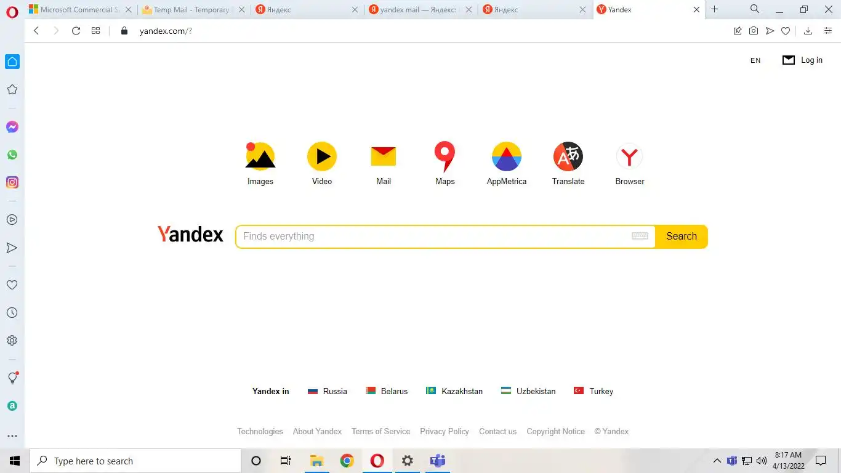
Task: Take a snapshot with camera icon
Action: point(754,31)
